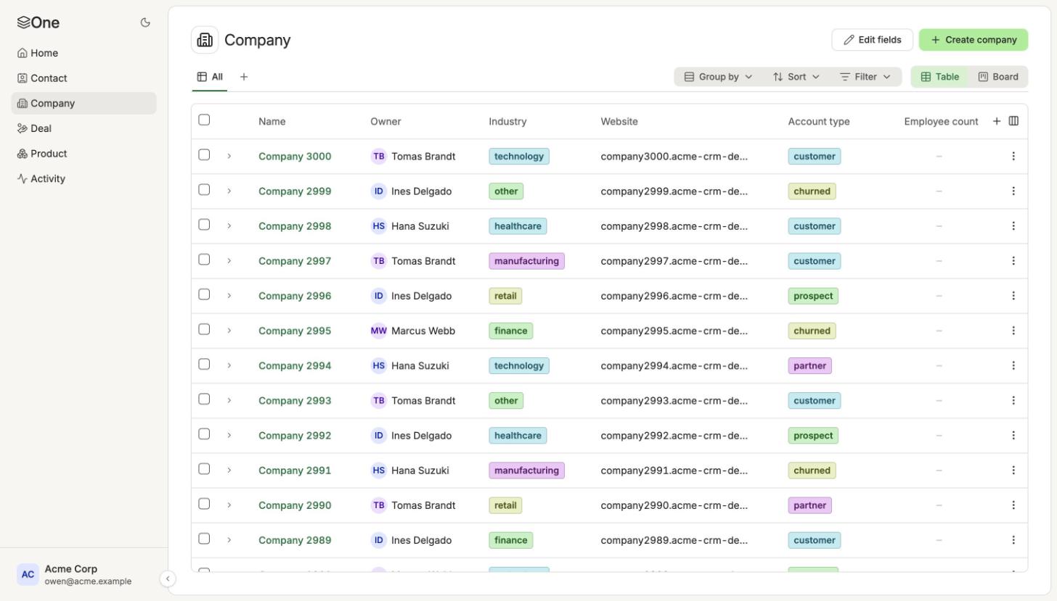The width and height of the screenshot is (1057, 601).
Task: Open row actions menu for Company 2994
Action: 1013,365
